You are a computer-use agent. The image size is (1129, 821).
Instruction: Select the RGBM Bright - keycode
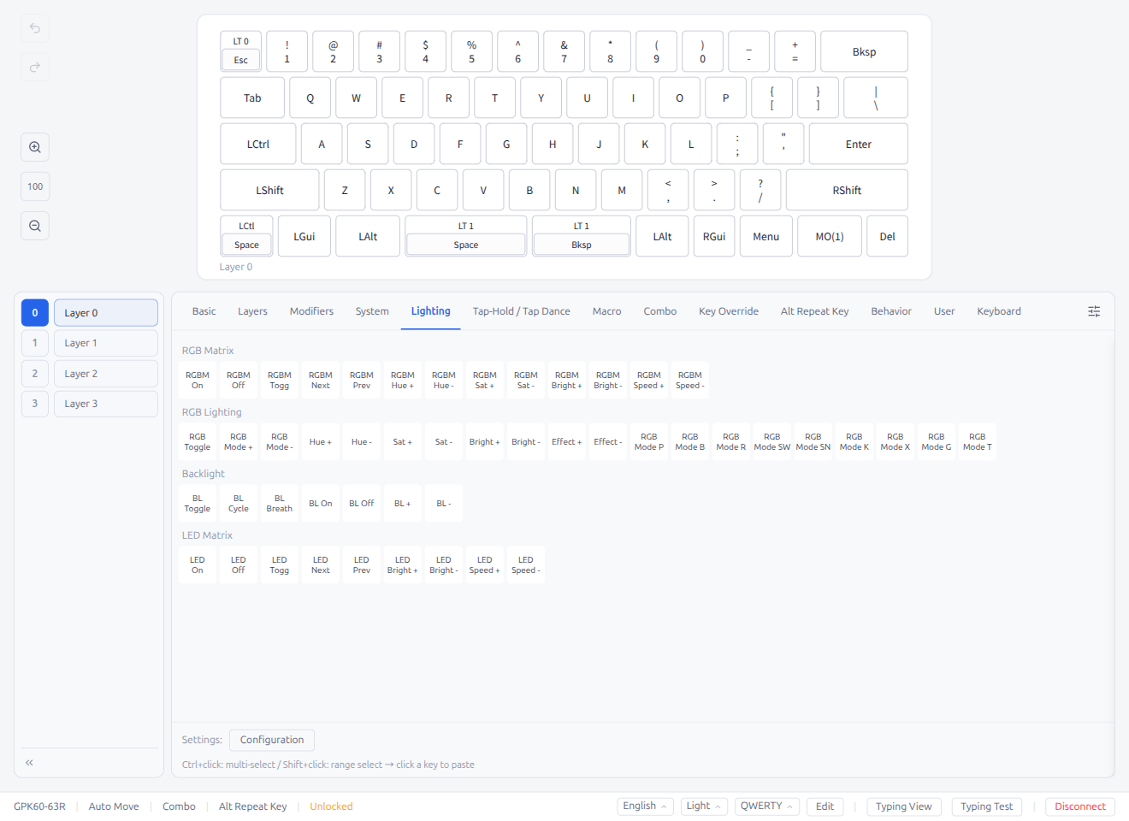pos(608,381)
